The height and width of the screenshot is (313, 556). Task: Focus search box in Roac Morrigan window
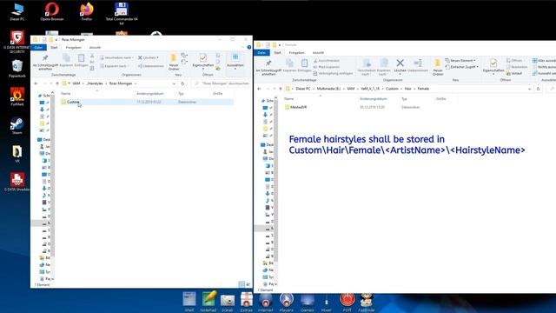(222, 83)
